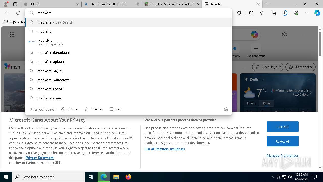Viewport: 323px width, 182px height.
Task: Open Favorites star icon in toolbar
Action: pos(262,13)
